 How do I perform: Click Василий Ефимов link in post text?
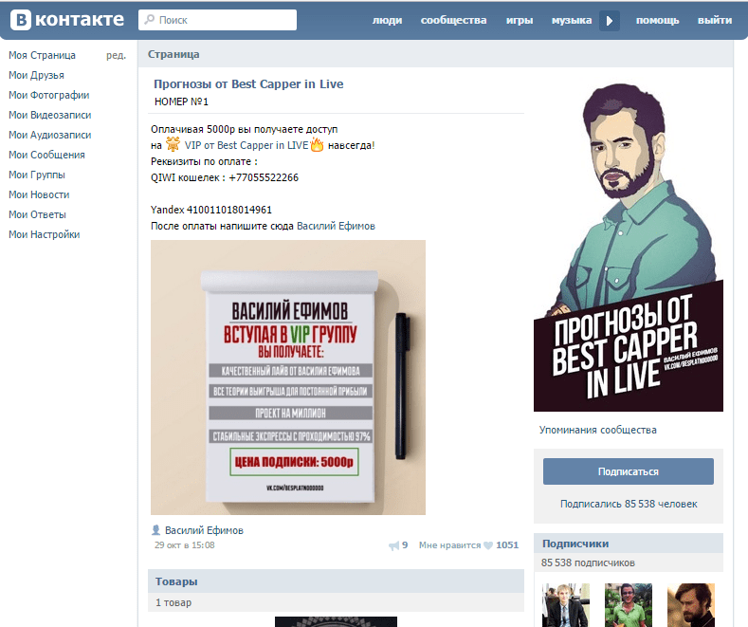[x=336, y=226]
